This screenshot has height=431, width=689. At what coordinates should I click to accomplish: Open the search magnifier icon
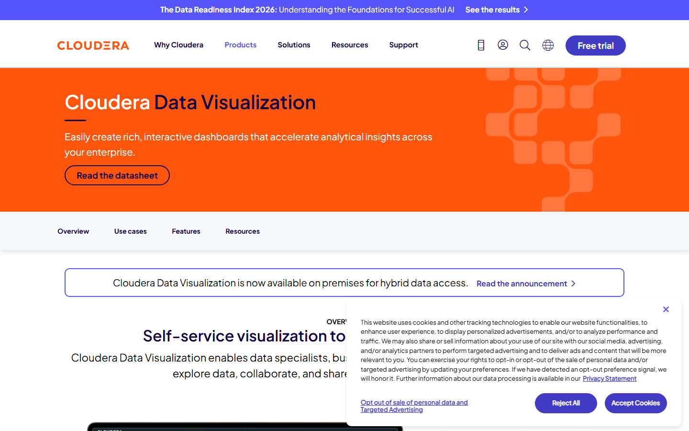[525, 45]
